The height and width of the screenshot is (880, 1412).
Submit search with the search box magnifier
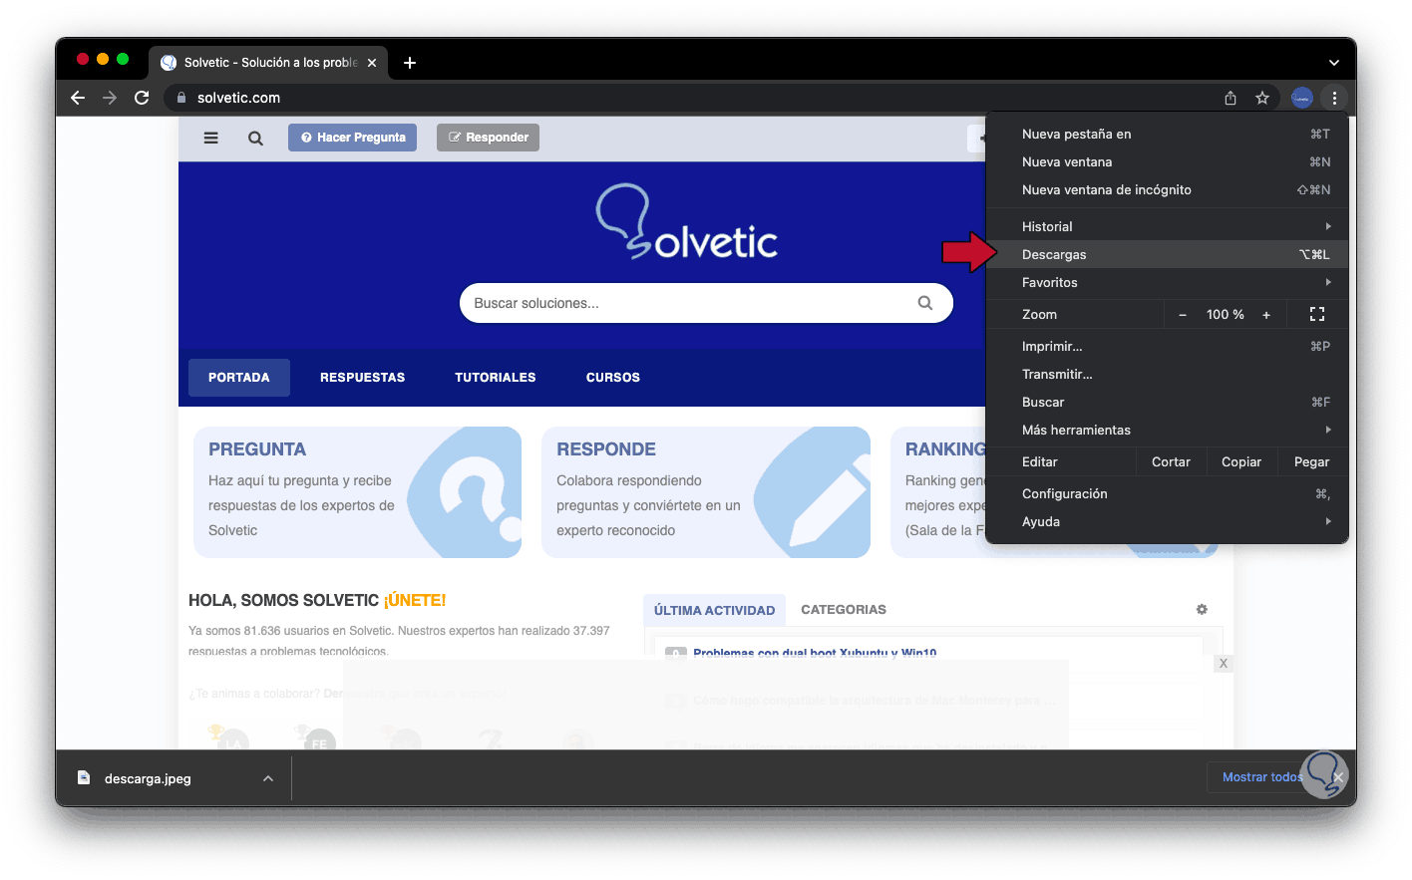click(925, 303)
